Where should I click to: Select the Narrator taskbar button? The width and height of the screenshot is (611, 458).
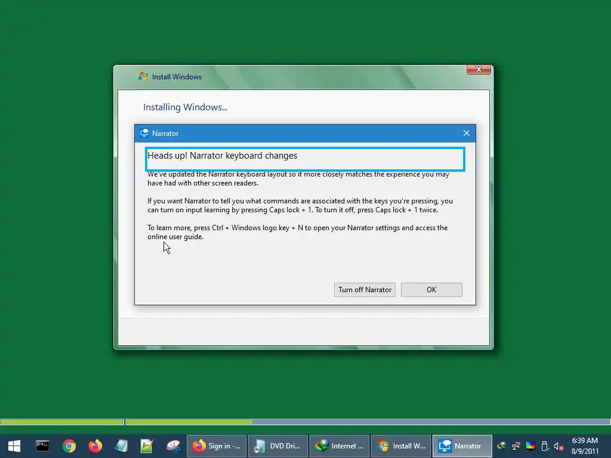pyautogui.click(x=462, y=446)
